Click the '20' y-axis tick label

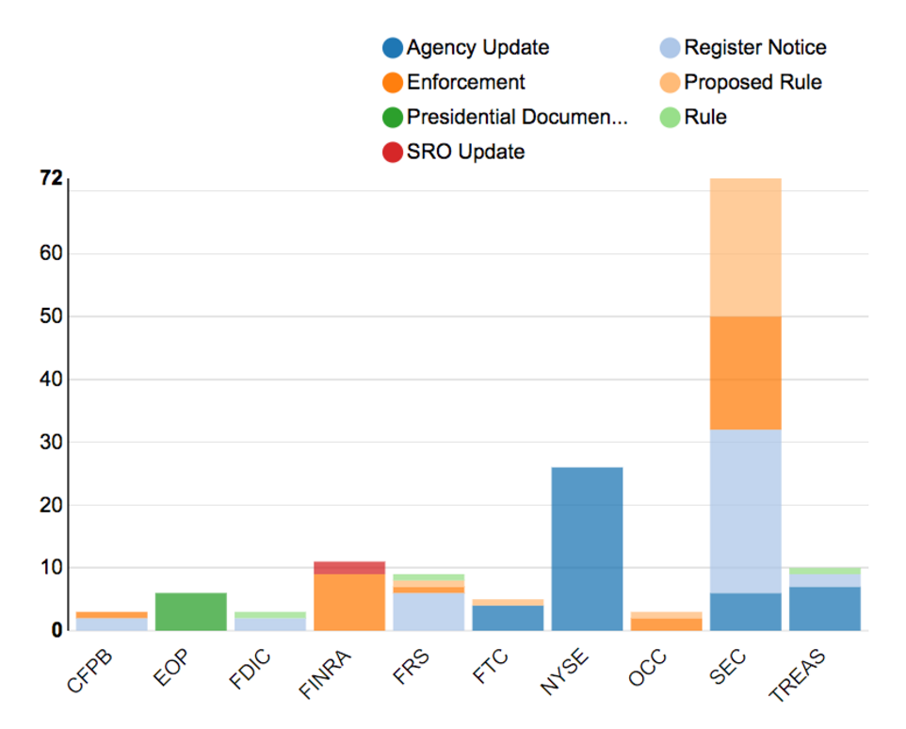coord(51,505)
